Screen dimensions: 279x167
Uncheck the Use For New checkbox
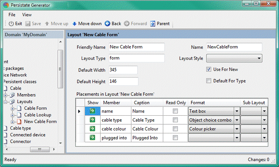(x=209, y=69)
